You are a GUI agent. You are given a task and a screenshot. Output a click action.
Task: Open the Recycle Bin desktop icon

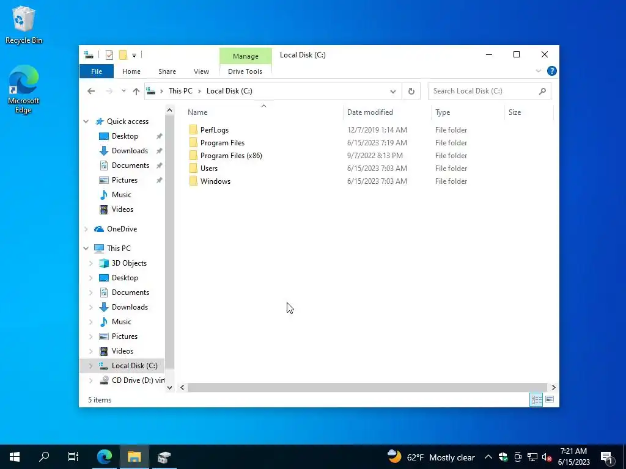pyautogui.click(x=24, y=24)
